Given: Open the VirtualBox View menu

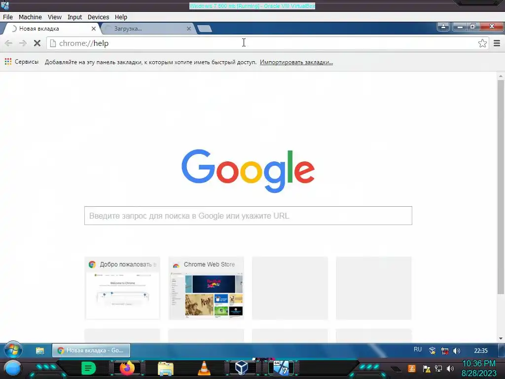Looking at the screenshot, I should pyautogui.click(x=54, y=17).
